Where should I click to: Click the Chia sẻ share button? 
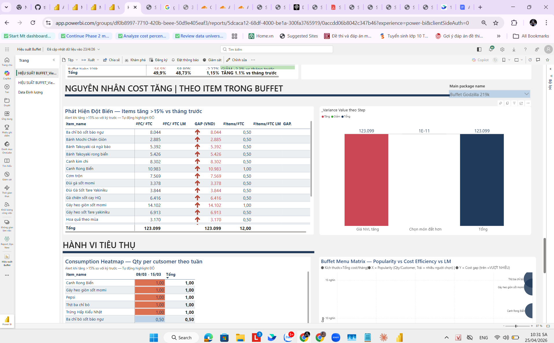click(x=111, y=60)
